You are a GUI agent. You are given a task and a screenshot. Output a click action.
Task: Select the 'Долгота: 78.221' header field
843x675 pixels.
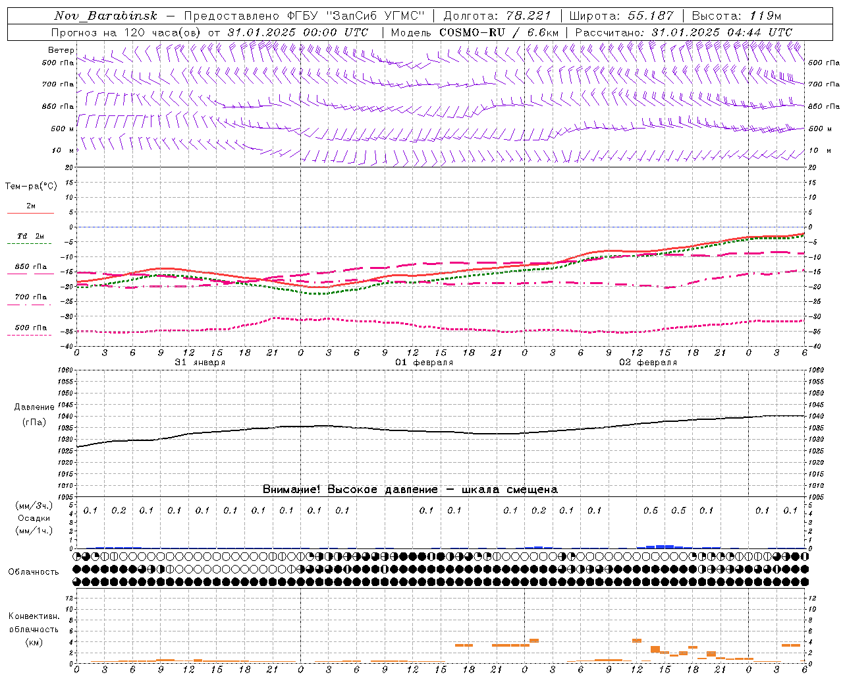point(497,16)
